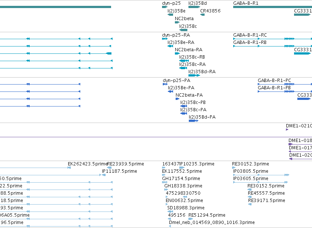Select the GABA-B-R1-PB protein label

(x=274, y=88)
